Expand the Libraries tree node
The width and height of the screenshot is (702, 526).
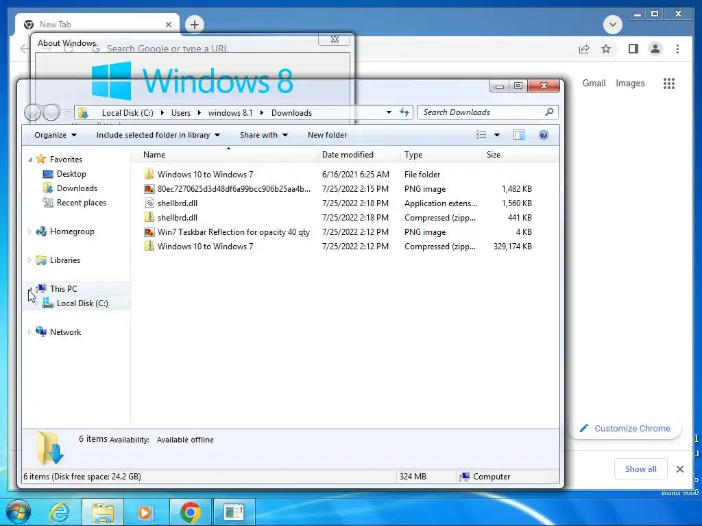[x=29, y=260]
